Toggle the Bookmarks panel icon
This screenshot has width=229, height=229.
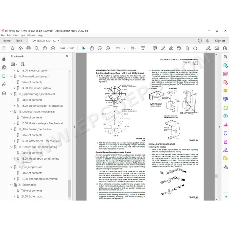click(4, 76)
